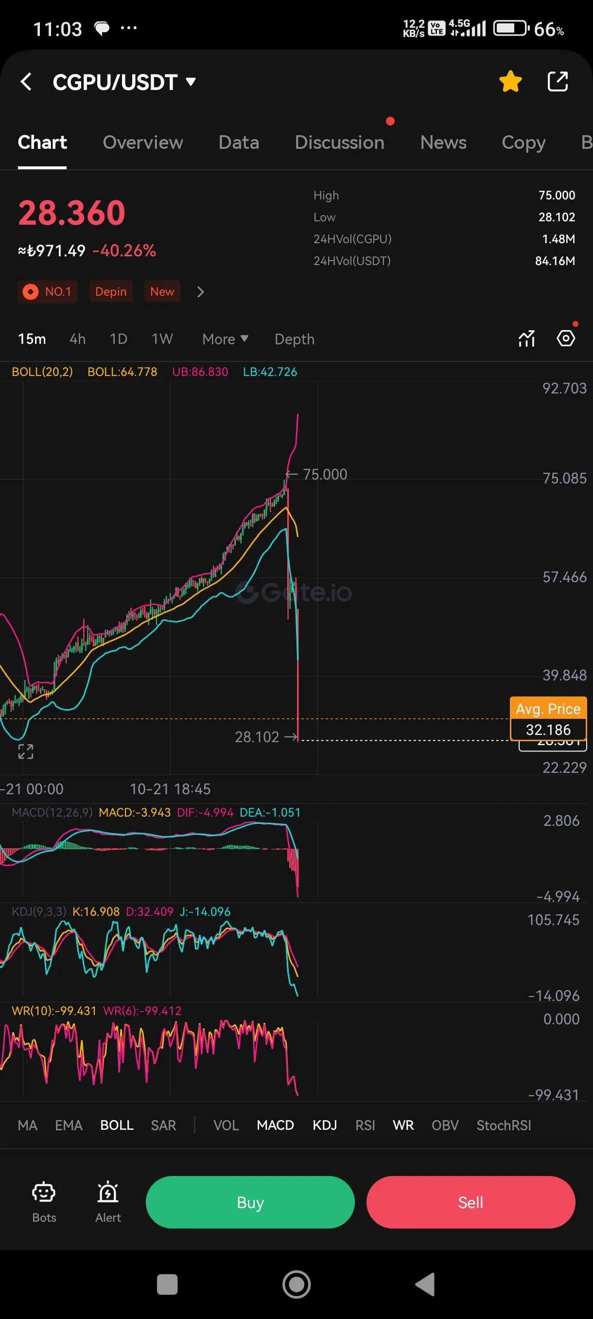The image size is (593, 1319).
Task: Enable the StochRSI sub-indicator
Action: click(x=504, y=1125)
